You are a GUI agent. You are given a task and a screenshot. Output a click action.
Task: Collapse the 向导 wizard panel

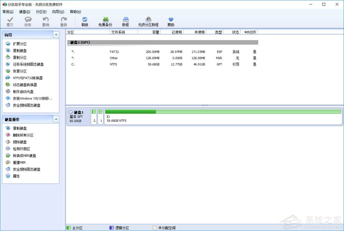click(x=56, y=35)
